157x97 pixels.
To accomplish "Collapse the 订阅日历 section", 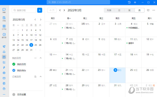I will coord(41,77).
